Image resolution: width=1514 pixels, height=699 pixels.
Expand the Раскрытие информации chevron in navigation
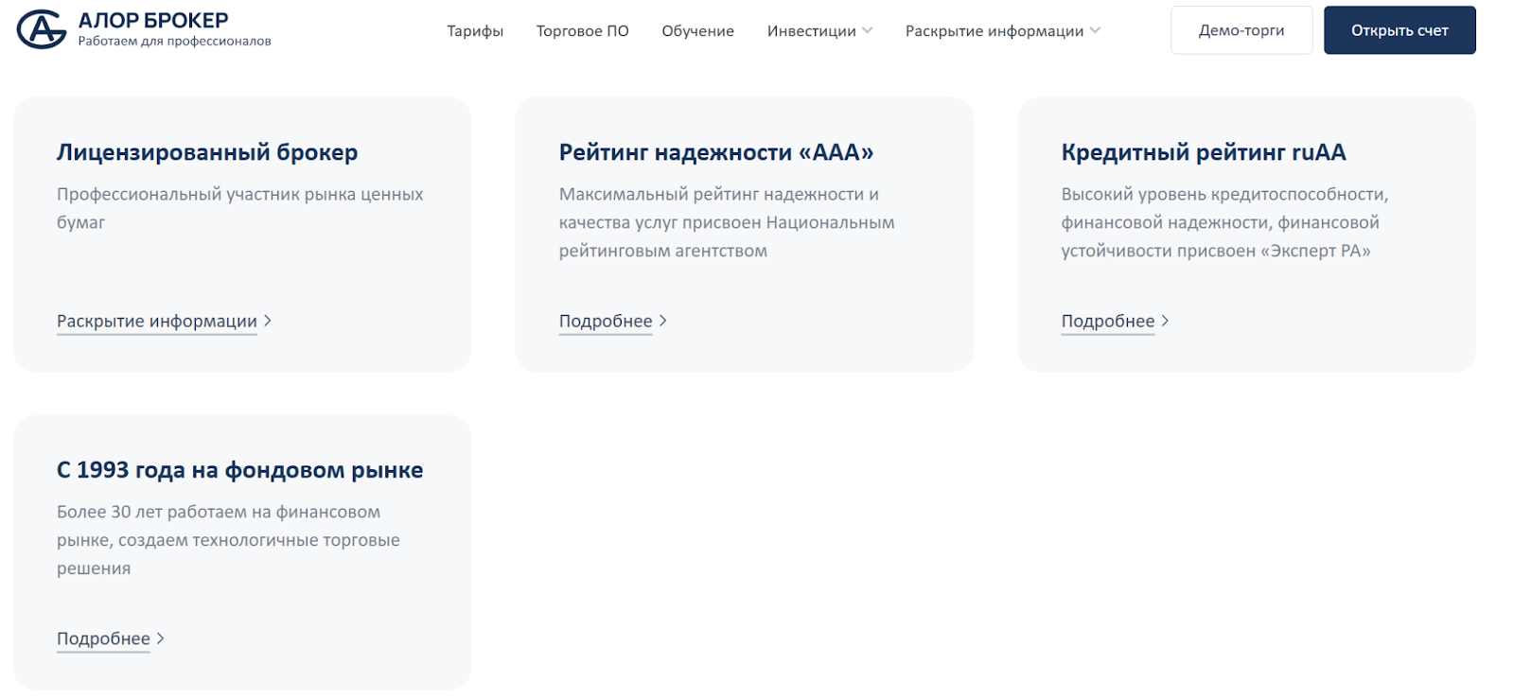1095,30
